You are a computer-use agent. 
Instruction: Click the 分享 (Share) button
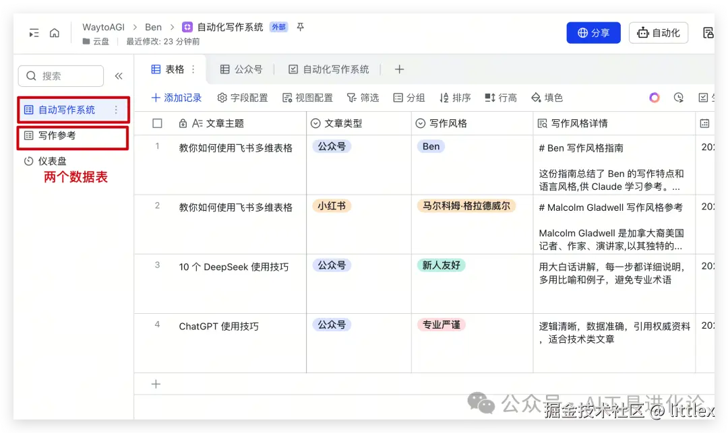(x=593, y=32)
